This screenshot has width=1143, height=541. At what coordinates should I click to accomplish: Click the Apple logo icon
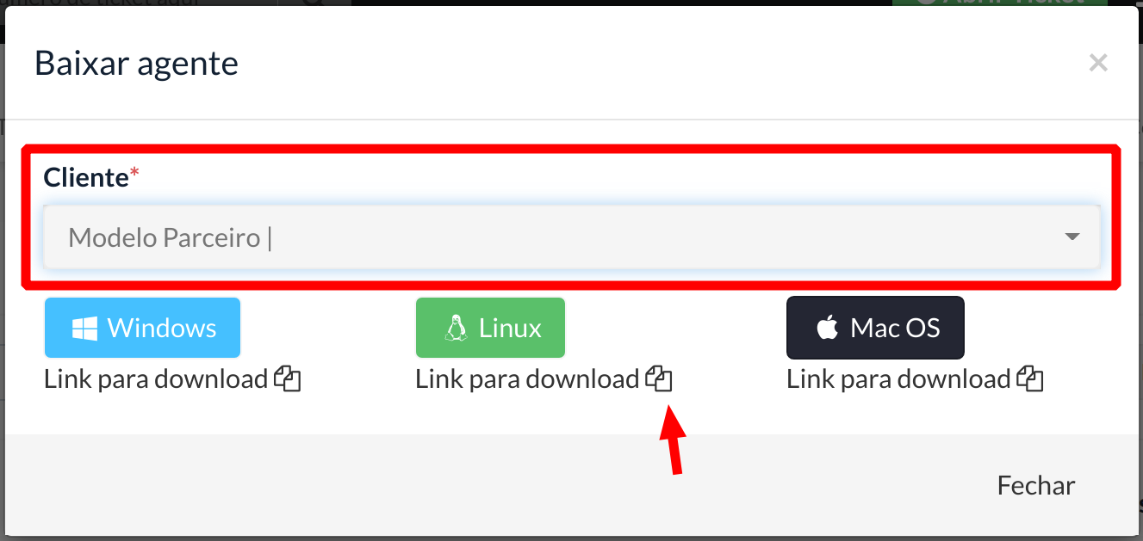pos(828,328)
